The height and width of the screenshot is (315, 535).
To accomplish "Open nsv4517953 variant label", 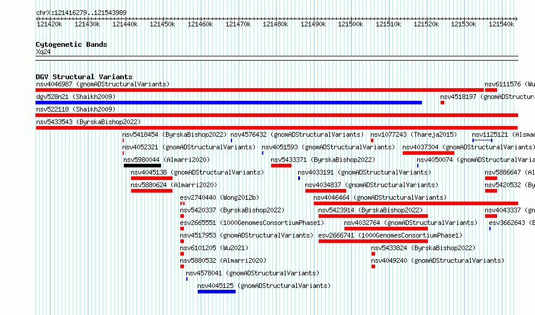I will [246, 235].
